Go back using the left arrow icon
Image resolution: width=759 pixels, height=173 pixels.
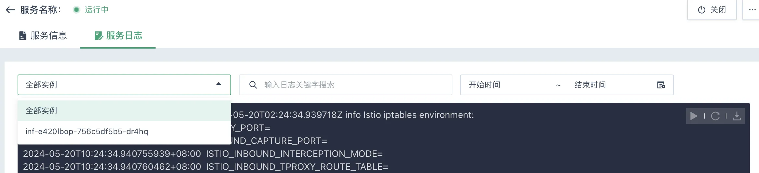[10, 10]
